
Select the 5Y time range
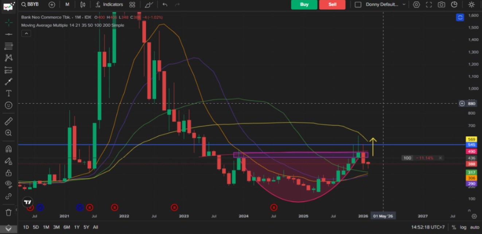coord(86,227)
